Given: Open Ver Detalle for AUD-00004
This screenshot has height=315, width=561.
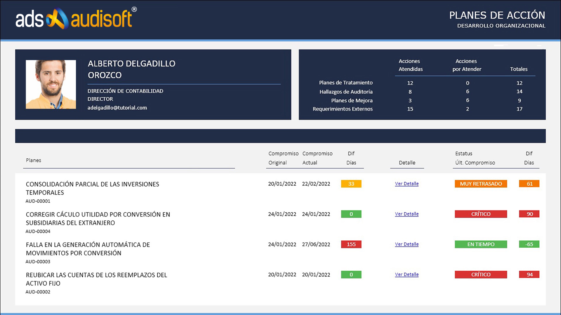Looking at the screenshot, I should [x=406, y=214].
